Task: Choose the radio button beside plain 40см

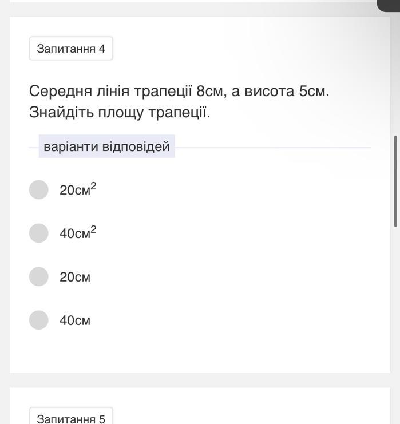Action: (39, 320)
